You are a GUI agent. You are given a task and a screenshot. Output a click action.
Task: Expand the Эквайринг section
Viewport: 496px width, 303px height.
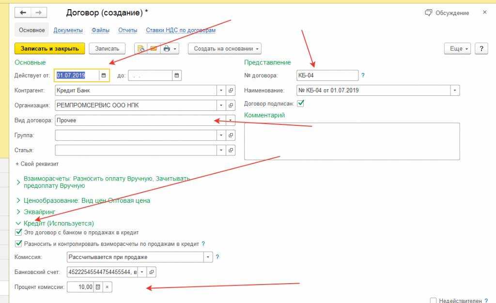18,212
